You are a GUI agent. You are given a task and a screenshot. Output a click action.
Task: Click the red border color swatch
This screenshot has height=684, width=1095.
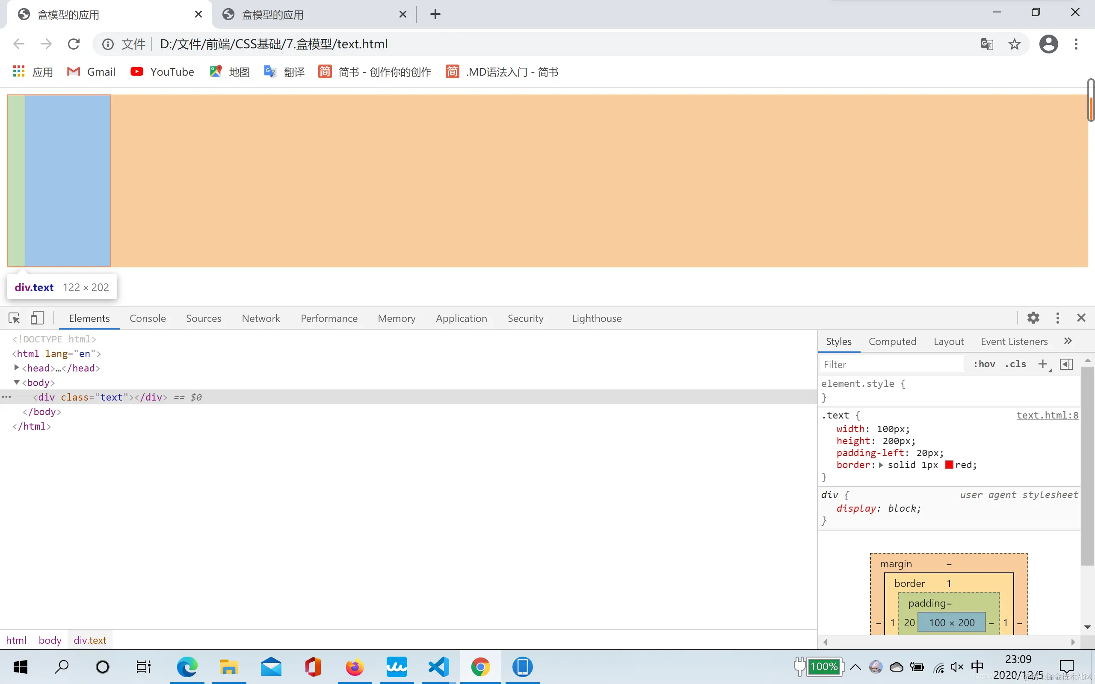point(949,465)
